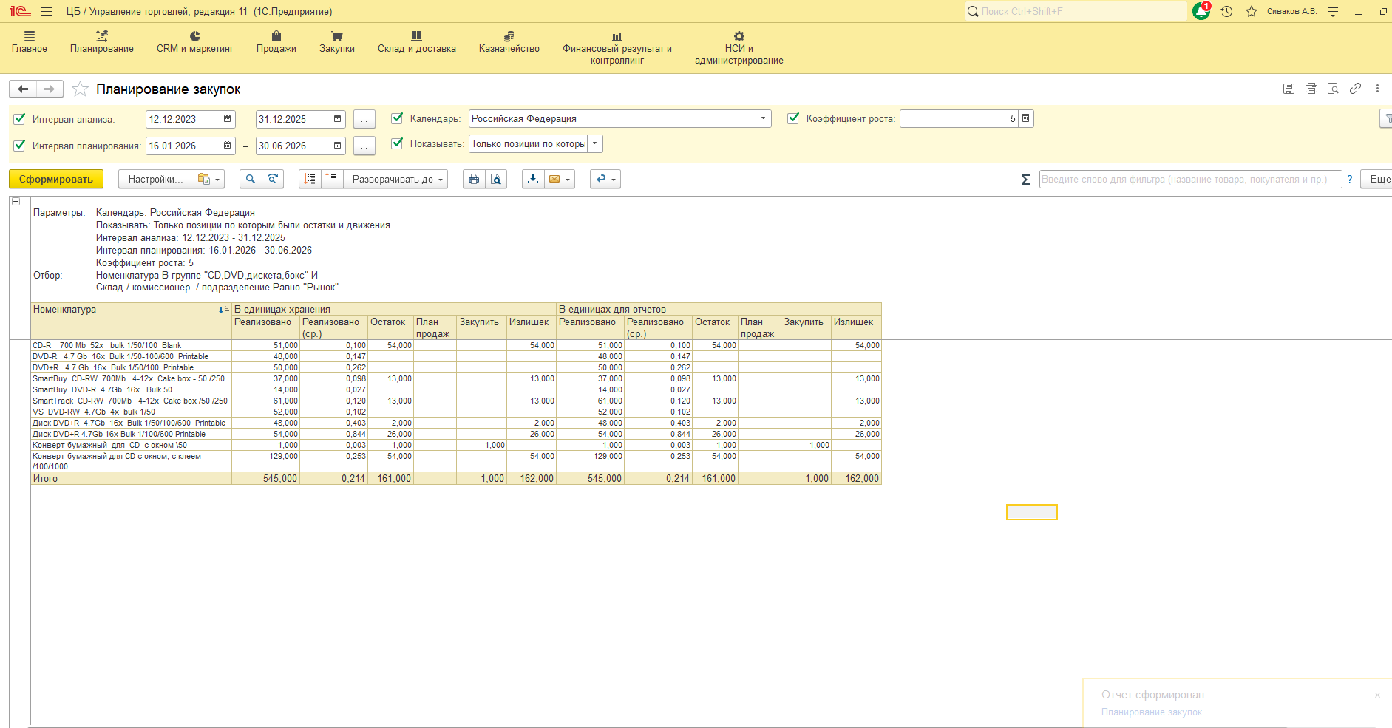Toggle the Календарь checkbox
The image size is (1392, 728).
(x=397, y=118)
